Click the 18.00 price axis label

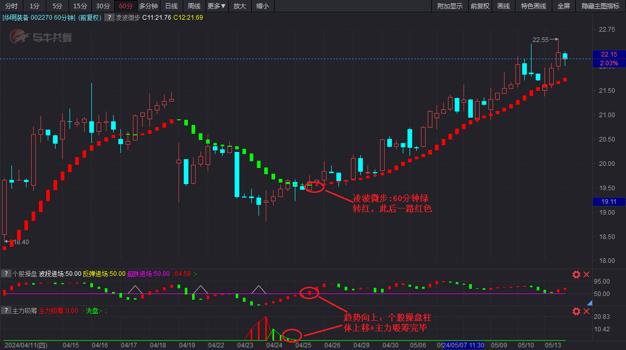(607, 261)
